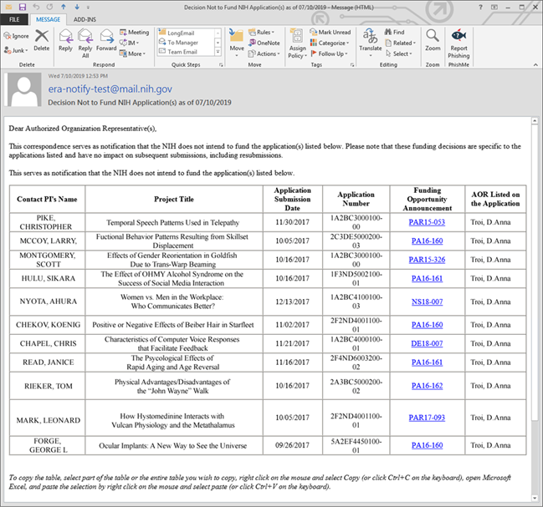Click the Find binoculars icon
This screenshot has height=507, width=543.
click(x=388, y=32)
